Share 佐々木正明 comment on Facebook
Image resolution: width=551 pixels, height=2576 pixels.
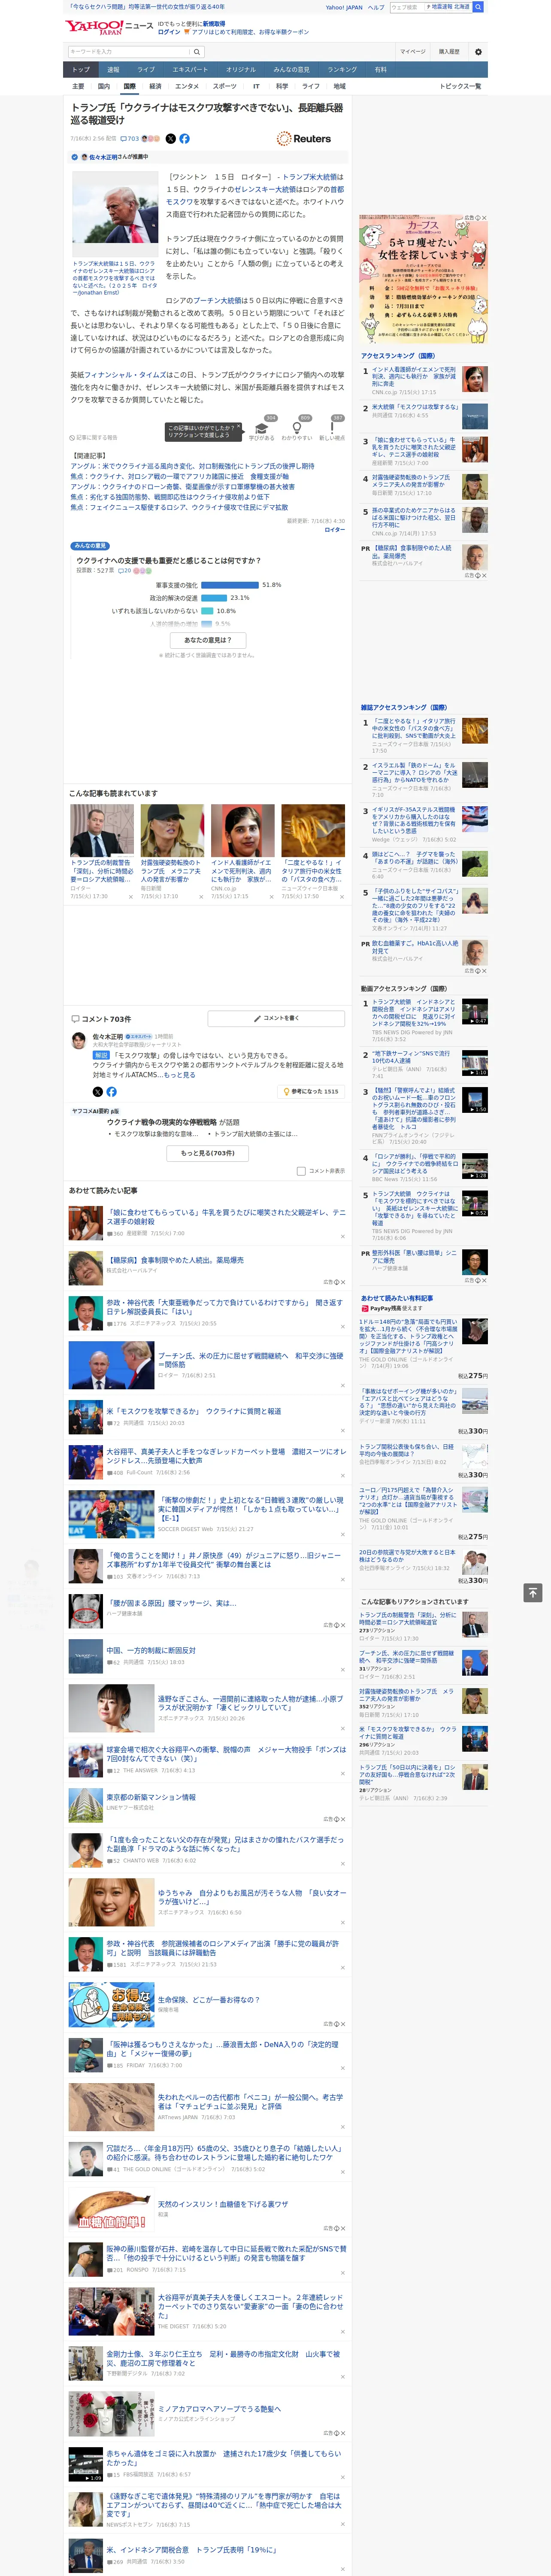[111, 1092]
